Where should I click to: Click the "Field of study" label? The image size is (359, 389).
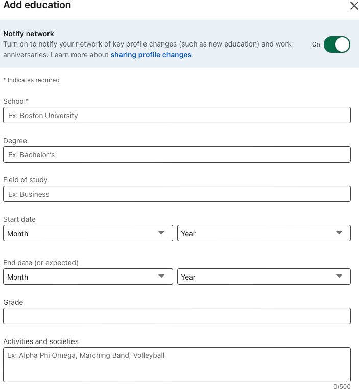click(25, 180)
